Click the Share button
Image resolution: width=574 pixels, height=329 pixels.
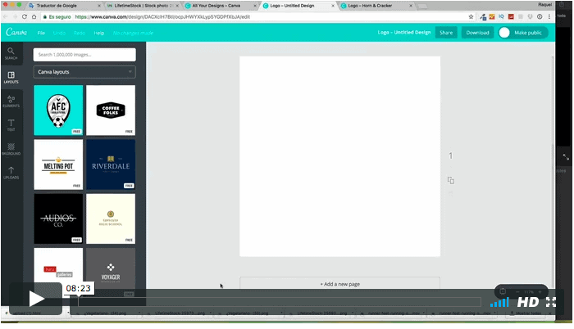coord(446,33)
